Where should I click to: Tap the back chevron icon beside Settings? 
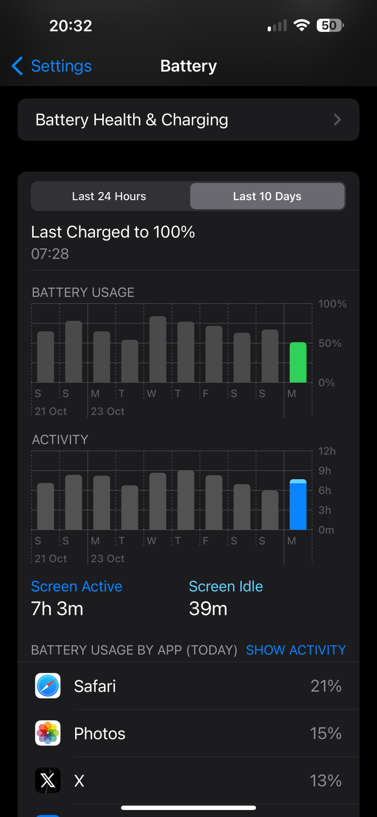[17, 66]
